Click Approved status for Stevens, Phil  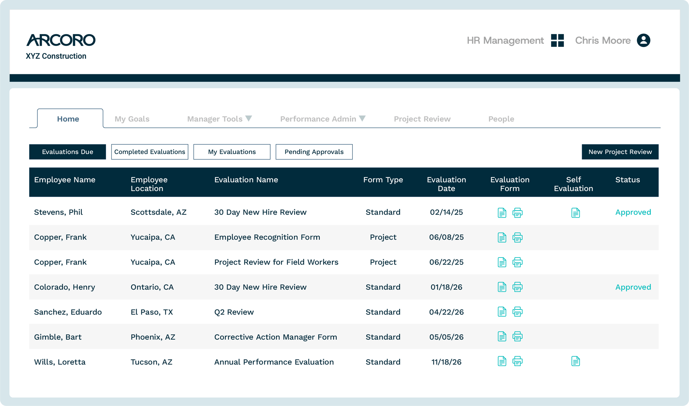coord(633,212)
